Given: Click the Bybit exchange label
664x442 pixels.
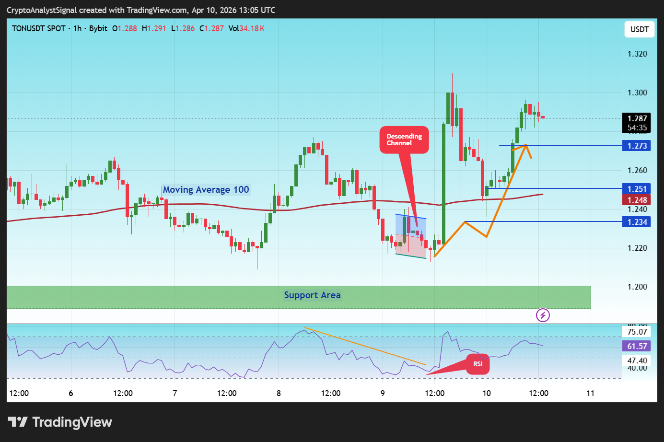Looking at the screenshot, I should [x=98, y=28].
